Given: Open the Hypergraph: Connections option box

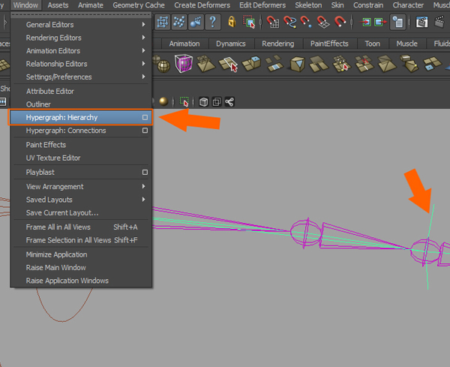Looking at the screenshot, I should coord(145,131).
